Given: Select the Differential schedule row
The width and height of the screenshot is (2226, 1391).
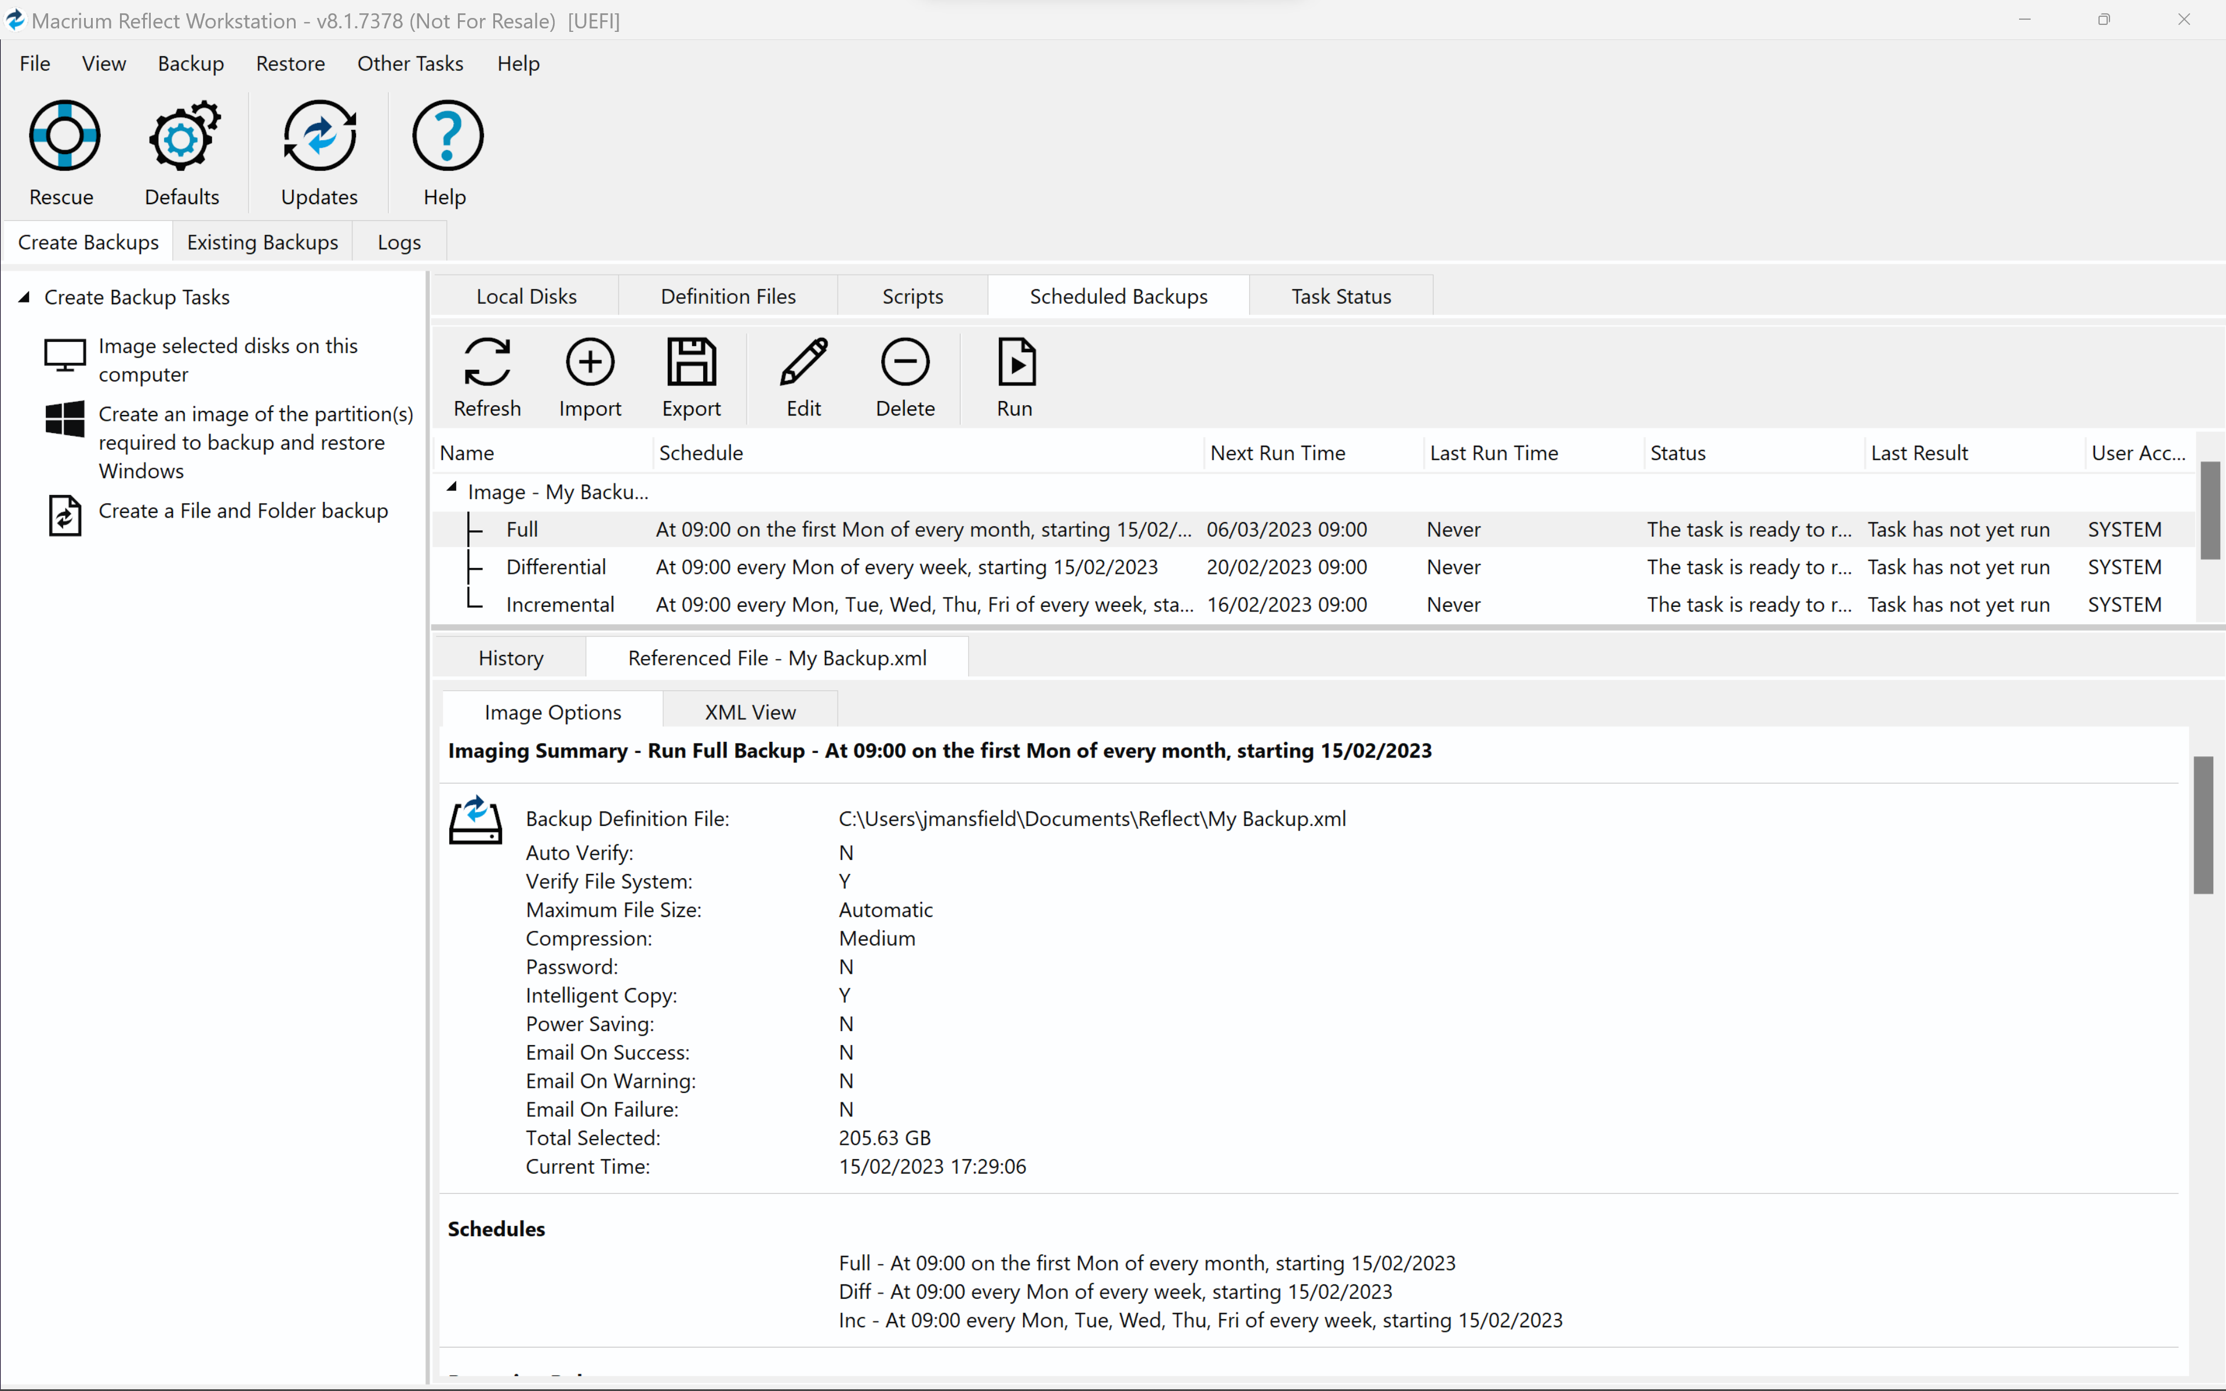Looking at the screenshot, I should (555, 567).
